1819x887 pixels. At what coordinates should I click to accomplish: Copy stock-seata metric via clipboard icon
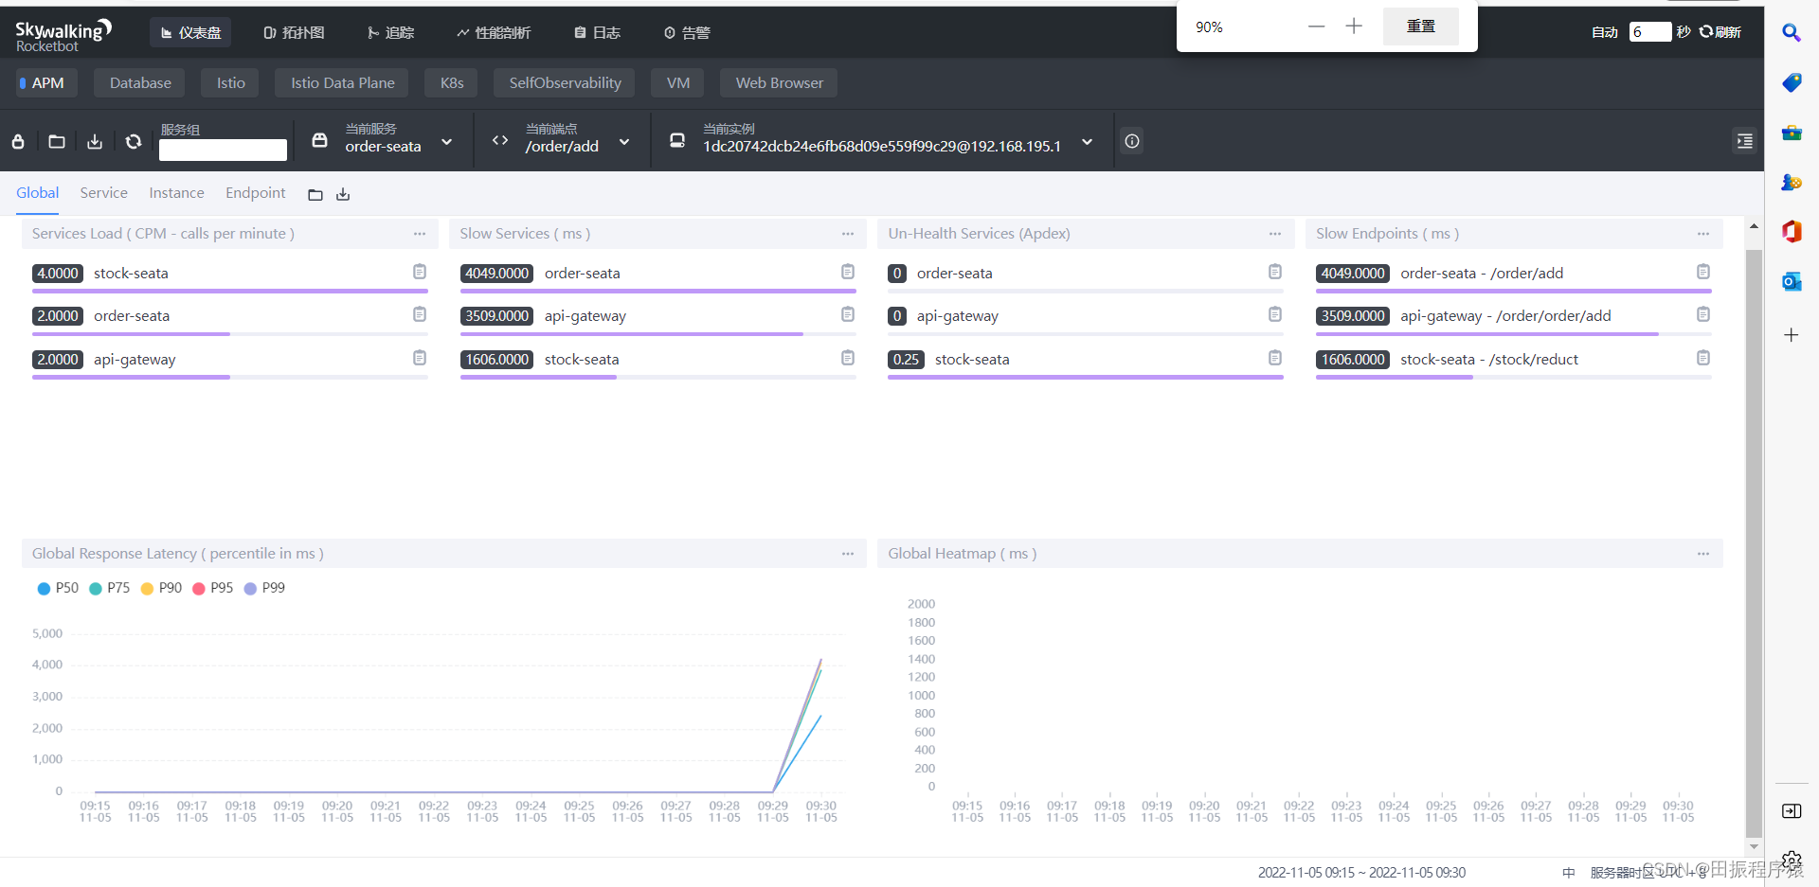420,272
